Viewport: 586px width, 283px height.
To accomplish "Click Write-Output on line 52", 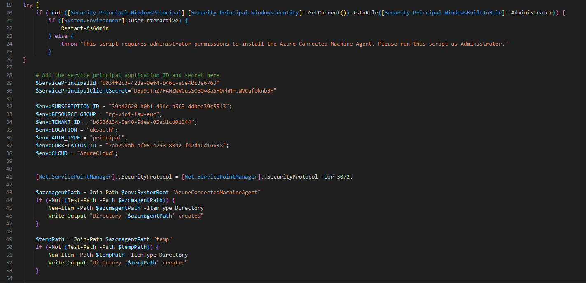I will (x=68, y=262).
